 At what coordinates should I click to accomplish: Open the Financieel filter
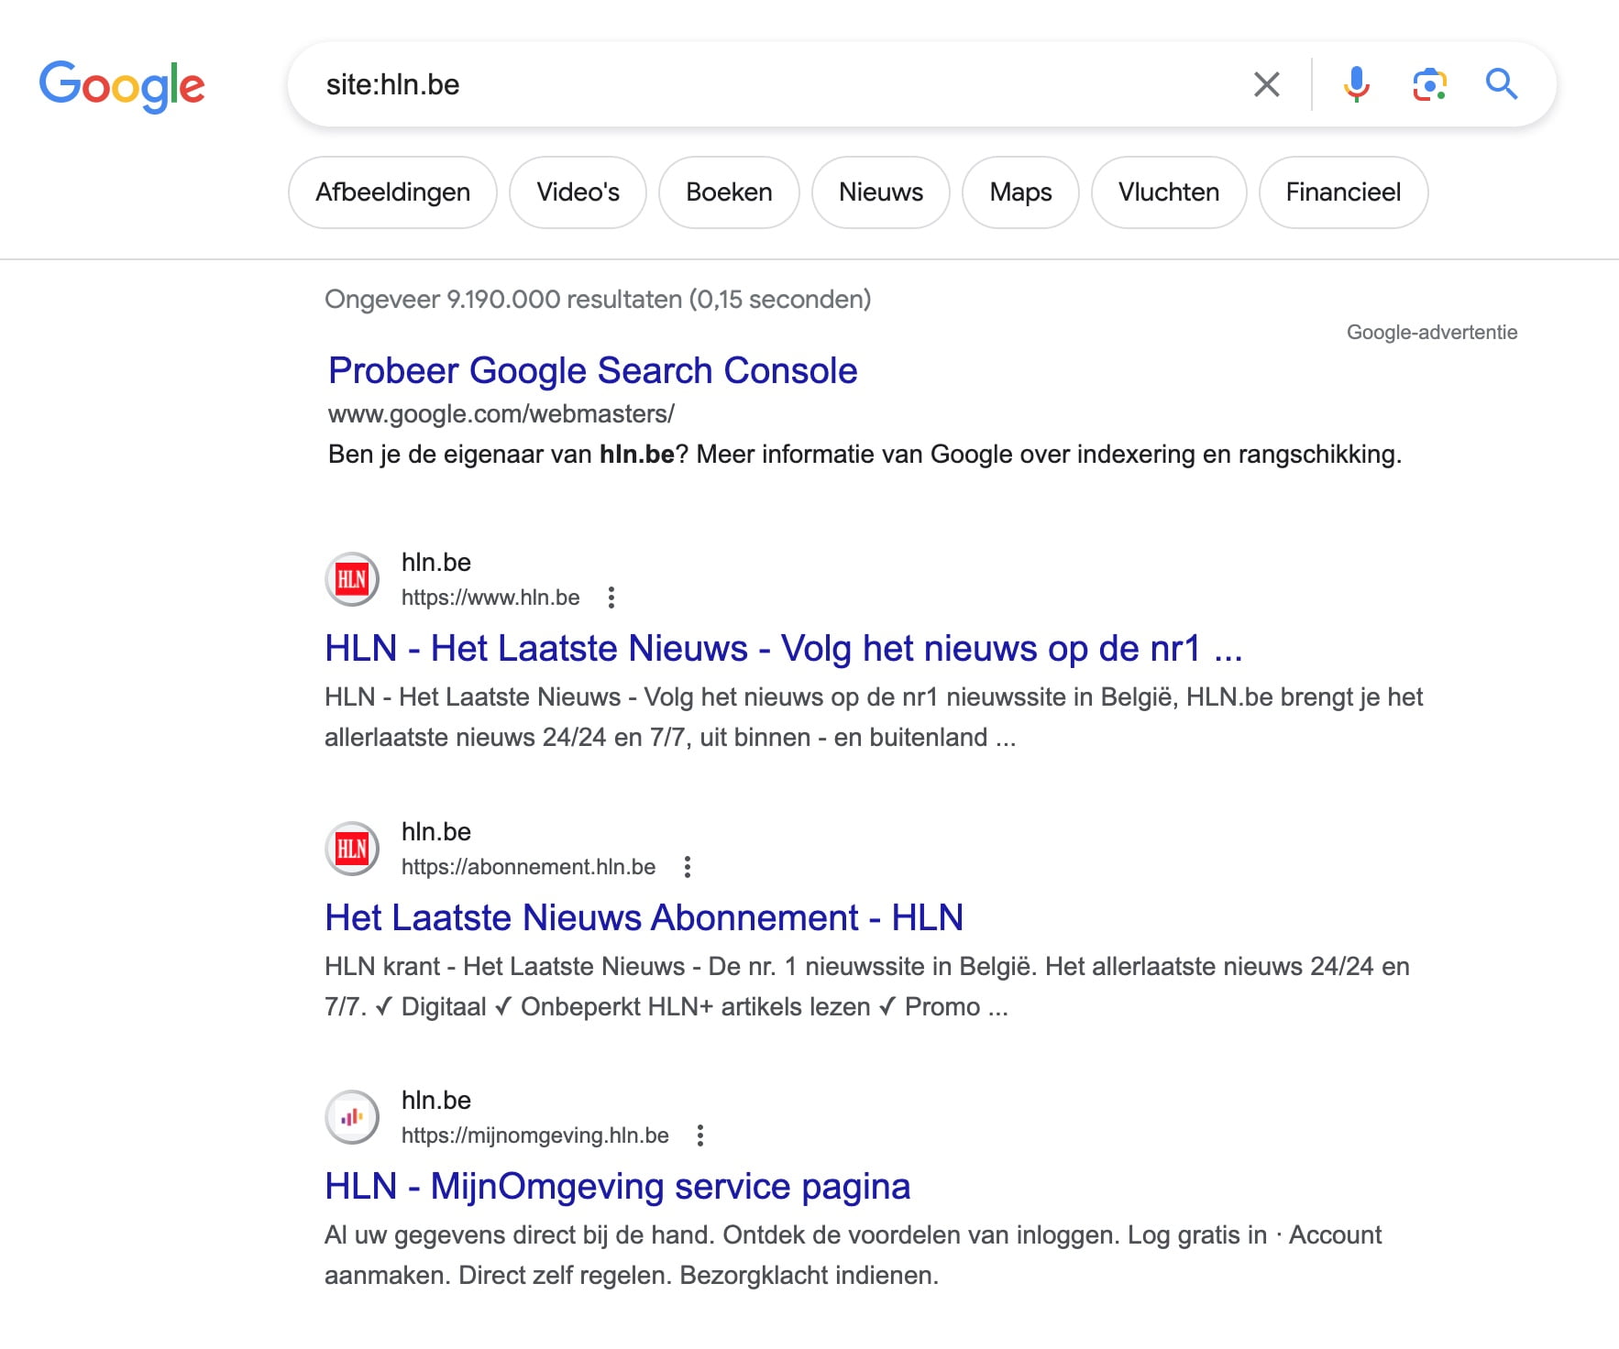pyautogui.click(x=1343, y=192)
